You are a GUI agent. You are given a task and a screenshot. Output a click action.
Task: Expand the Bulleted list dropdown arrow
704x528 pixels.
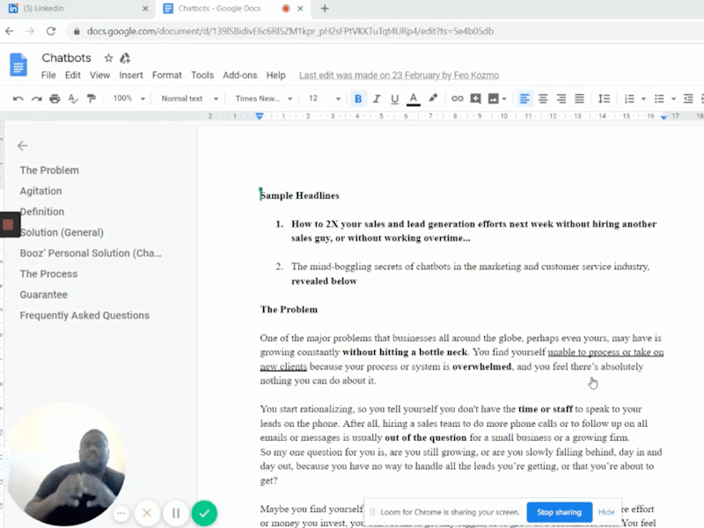pyautogui.click(x=673, y=99)
